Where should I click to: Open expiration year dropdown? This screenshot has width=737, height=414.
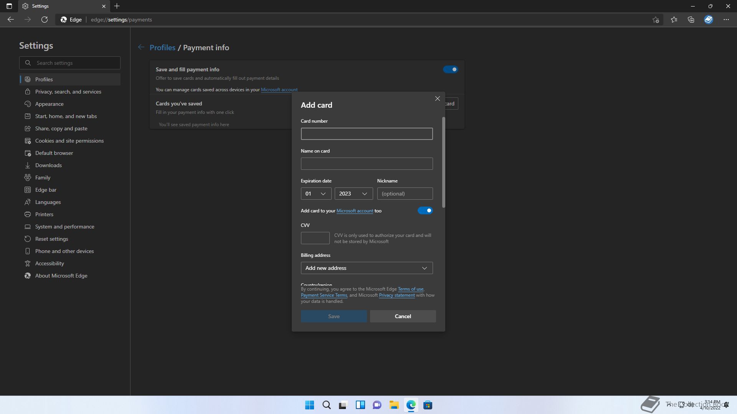click(x=354, y=194)
